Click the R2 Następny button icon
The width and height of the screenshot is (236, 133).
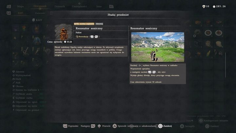click(93, 126)
